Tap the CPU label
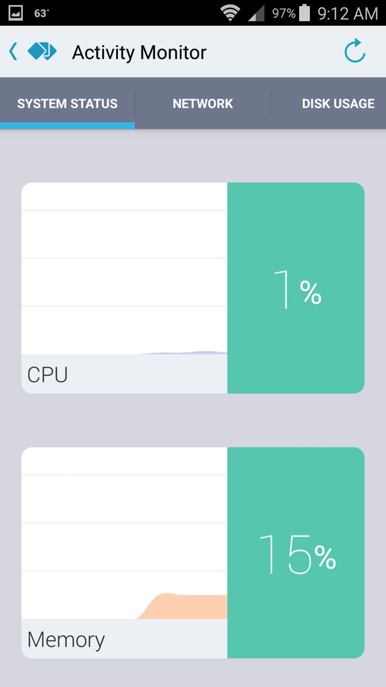386x687 pixels. click(47, 374)
